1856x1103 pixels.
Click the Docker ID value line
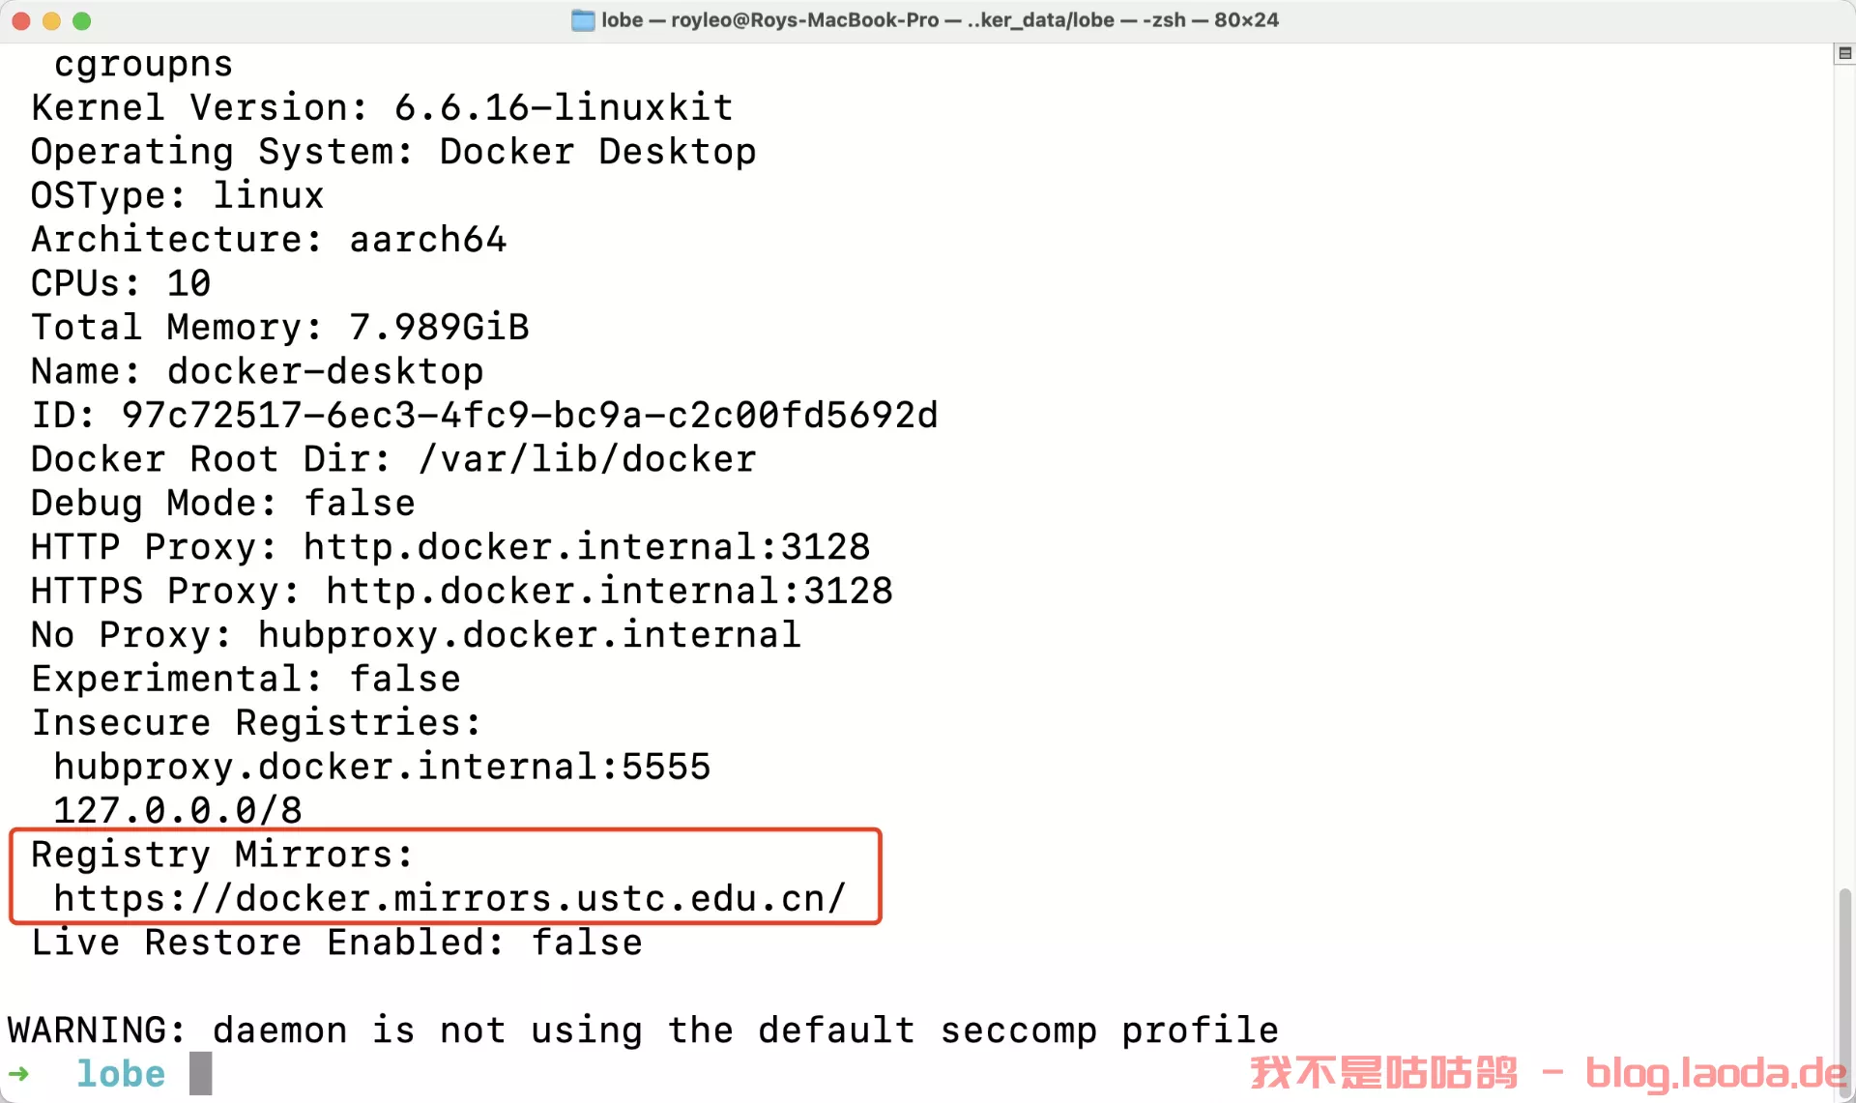point(484,415)
